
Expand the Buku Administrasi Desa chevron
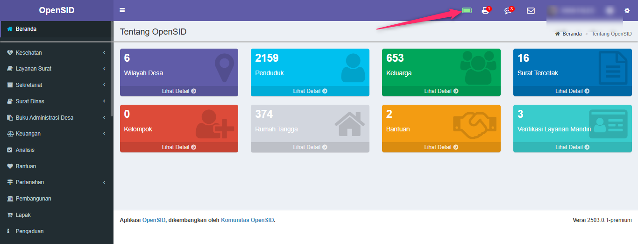pos(105,118)
